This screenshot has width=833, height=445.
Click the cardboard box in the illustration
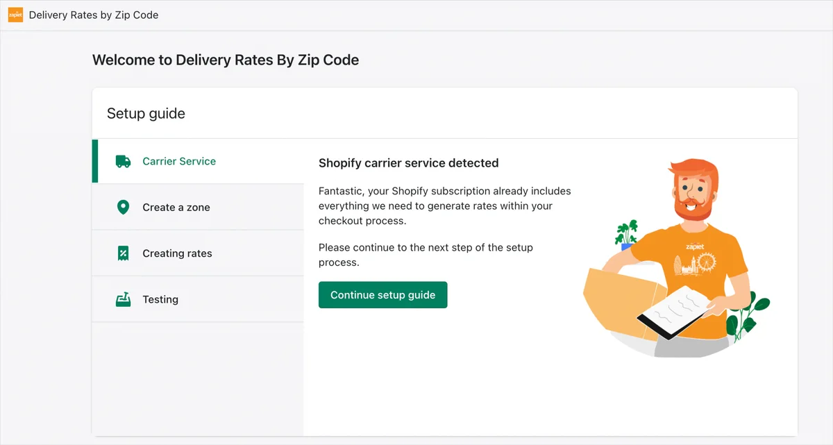(x=619, y=301)
